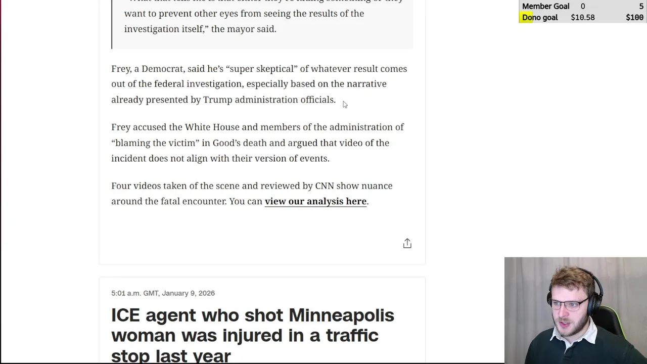The width and height of the screenshot is (647, 364).
Task: Click the 'Four videos taken' paragraph
Action: (252, 193)
